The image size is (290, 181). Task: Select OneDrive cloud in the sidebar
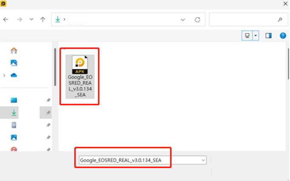pos(14,75)
